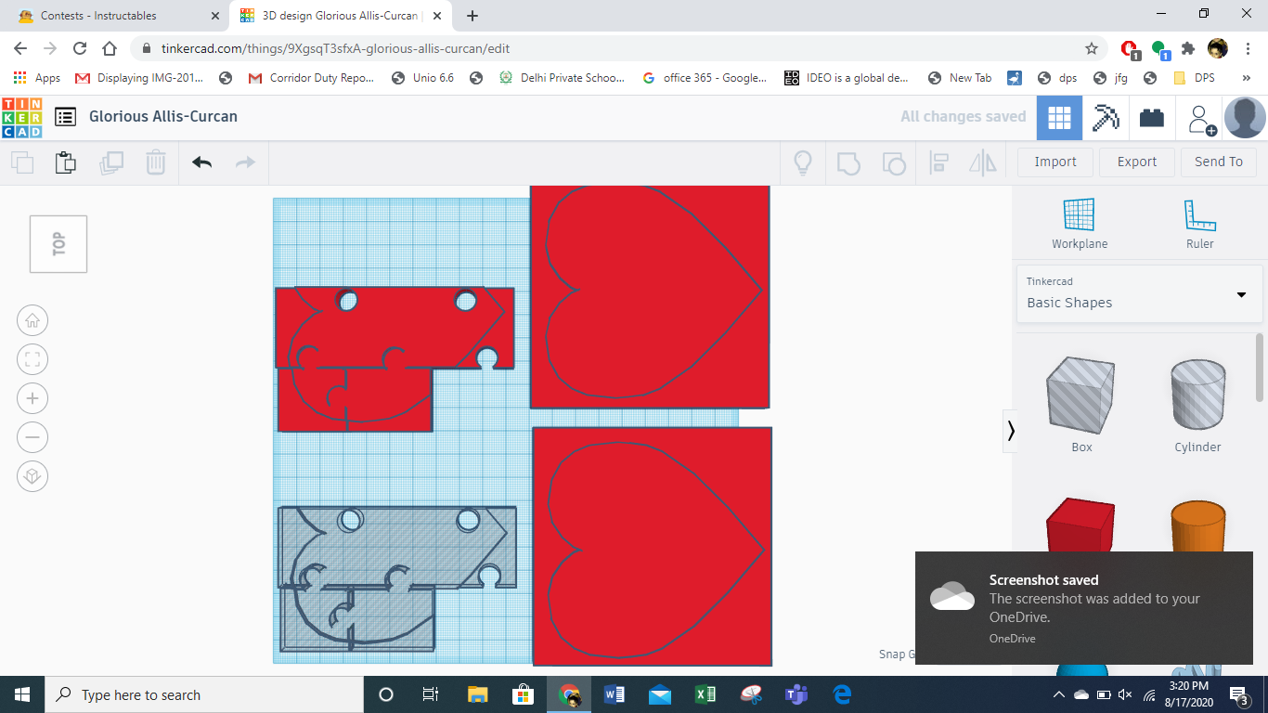
Task: Click the design name Glorious Allis-Curcan
Action: click(163, 117)
